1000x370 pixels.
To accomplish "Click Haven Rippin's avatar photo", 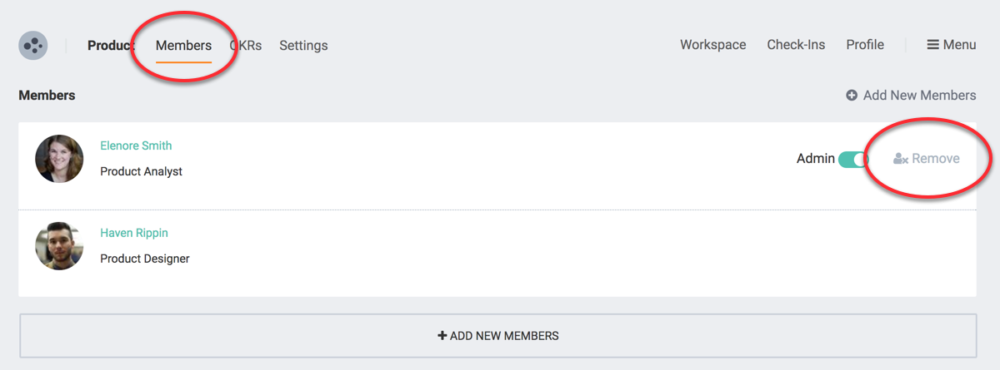I will pos(59,246).
